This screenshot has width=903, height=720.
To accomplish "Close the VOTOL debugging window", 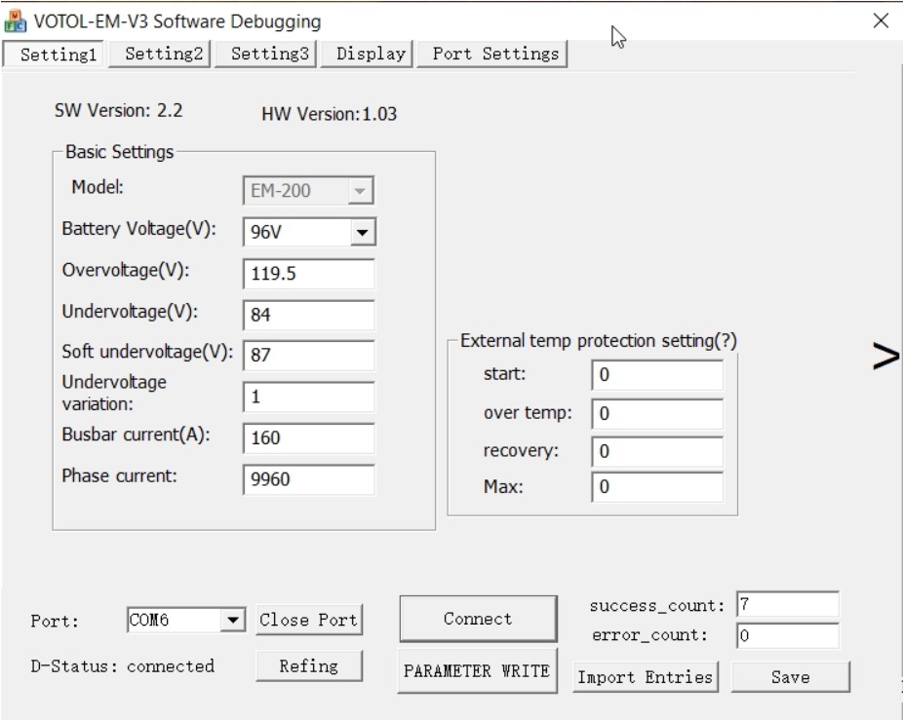I will click(x=881, y=20).
